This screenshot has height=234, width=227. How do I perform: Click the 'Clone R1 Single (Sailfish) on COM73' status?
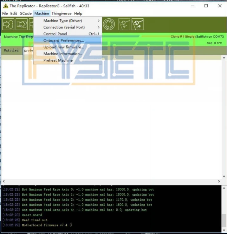coord(197,37)
